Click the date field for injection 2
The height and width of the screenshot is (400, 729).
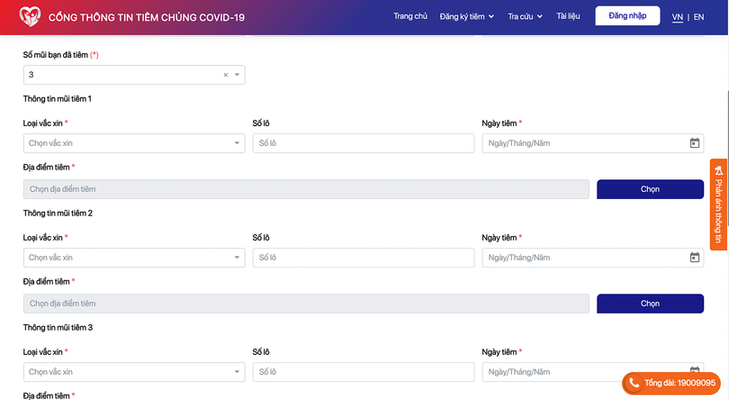click(x=583, y=258)
